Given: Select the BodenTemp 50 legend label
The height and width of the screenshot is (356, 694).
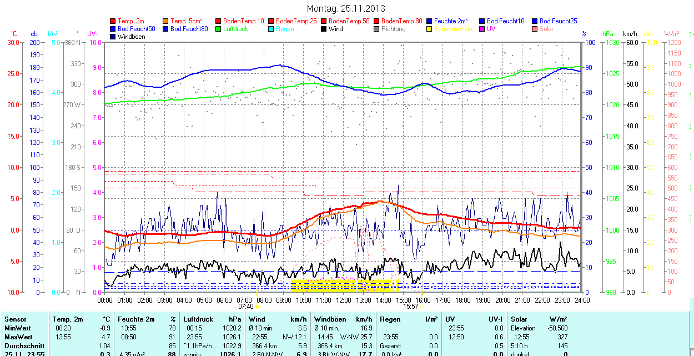Looking at the screenshot, I should click(x=349, y=21).
